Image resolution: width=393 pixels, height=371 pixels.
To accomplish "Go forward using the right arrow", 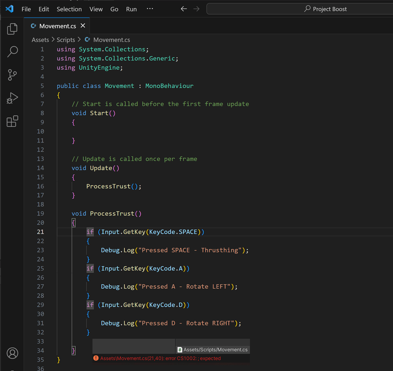I will (x=196, y=9).
